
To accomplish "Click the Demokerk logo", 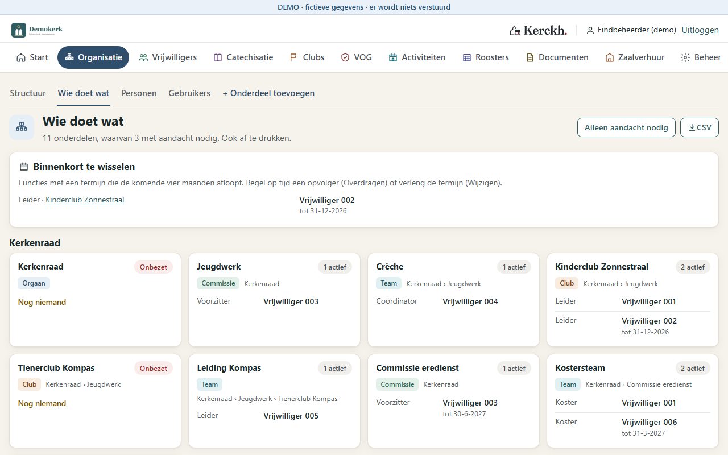I will coord(37,30).
